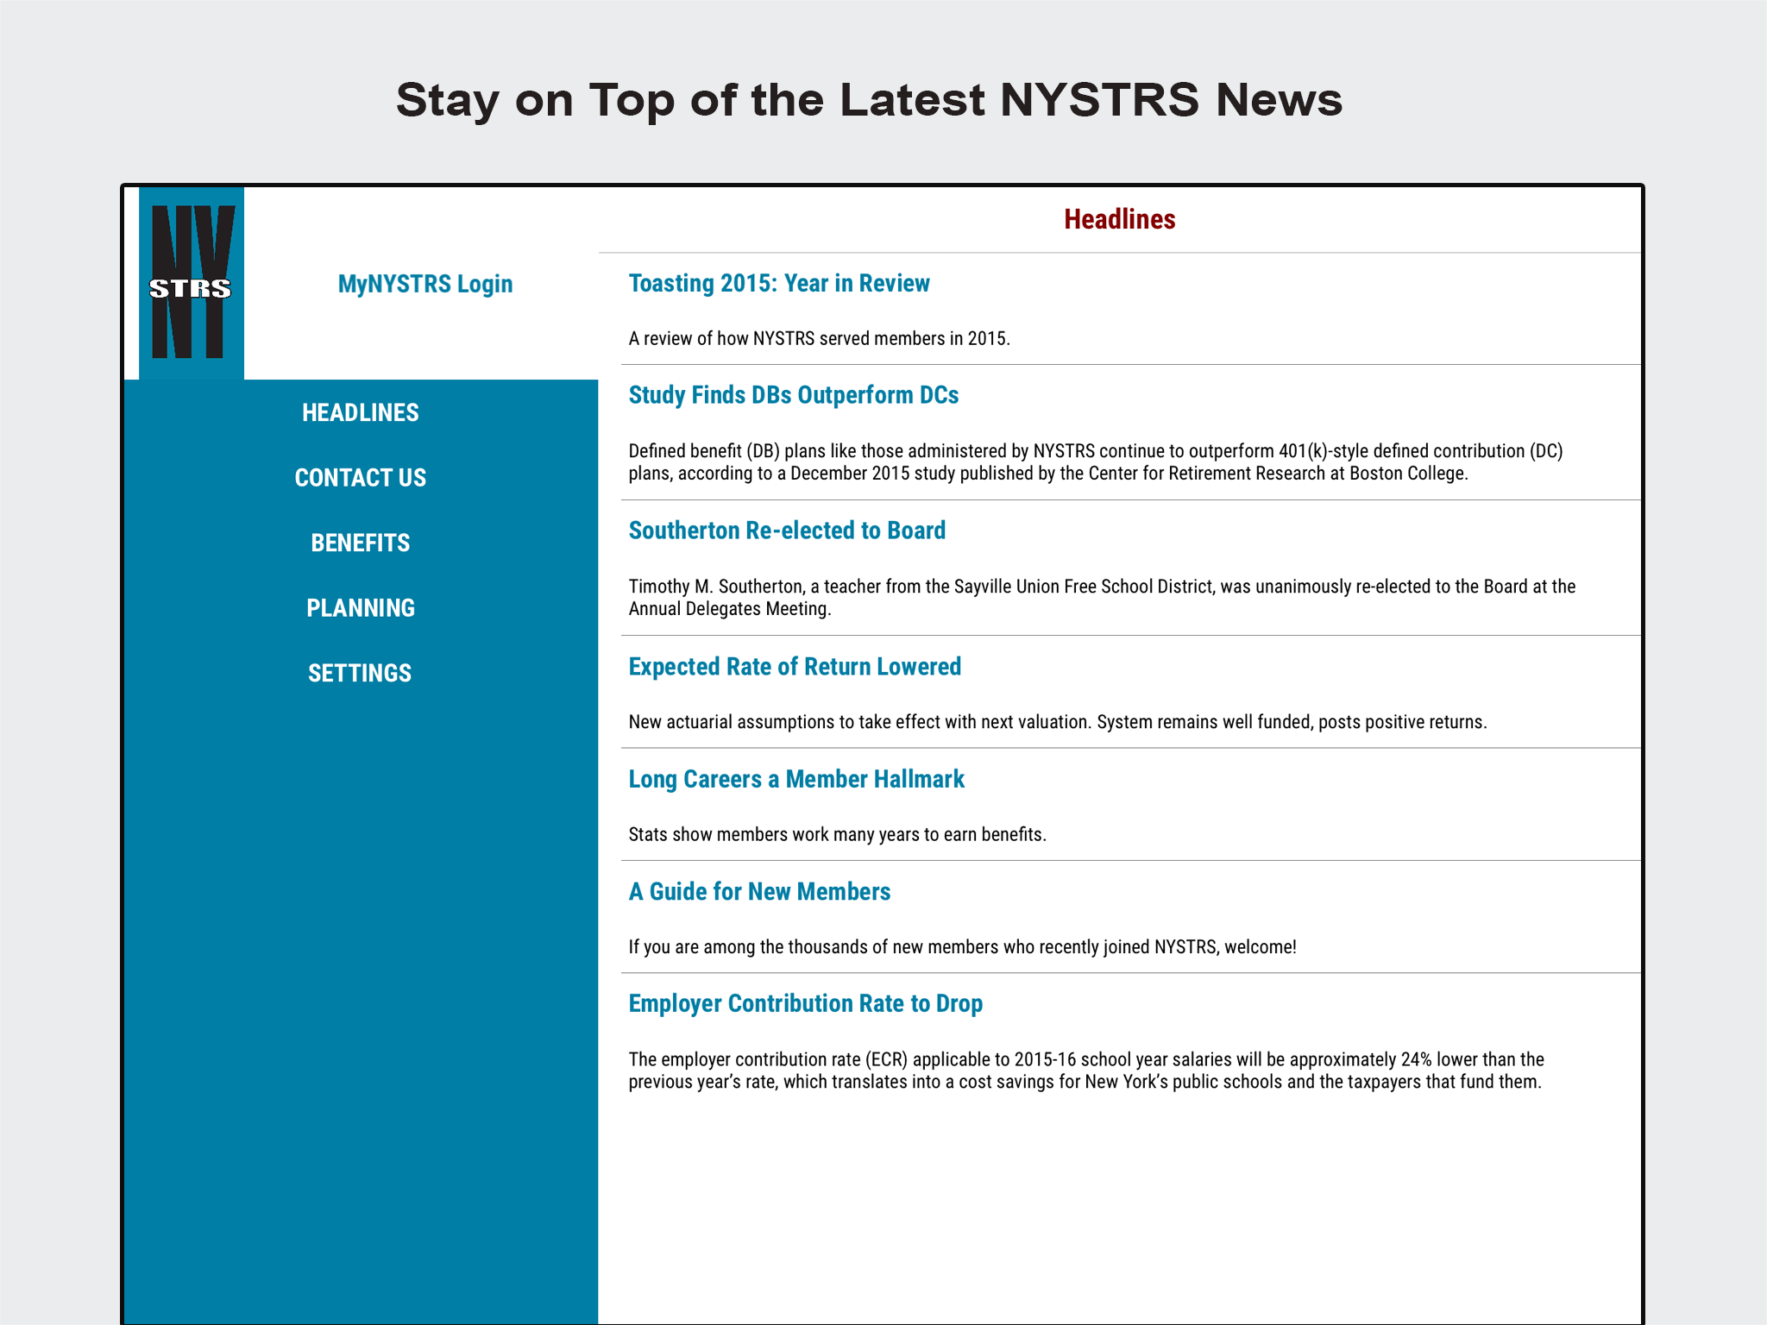Click the actuarial assumptions summary text

point(1057,722)
